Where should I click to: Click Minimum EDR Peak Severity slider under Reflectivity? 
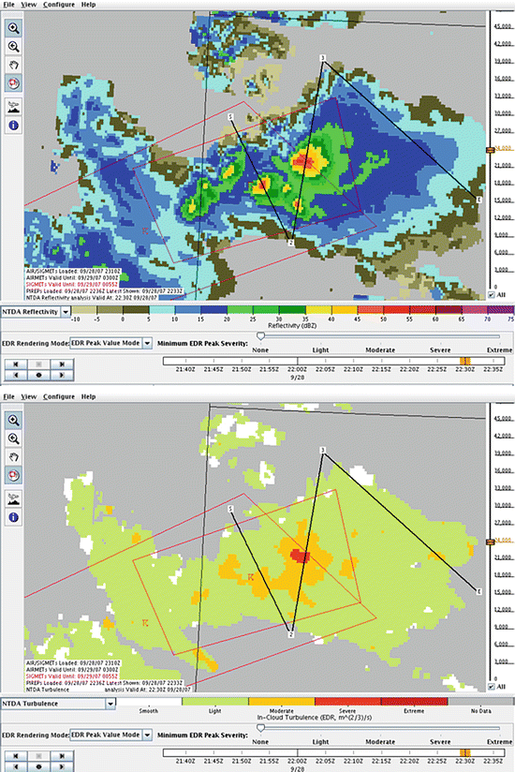pos(380,336)
